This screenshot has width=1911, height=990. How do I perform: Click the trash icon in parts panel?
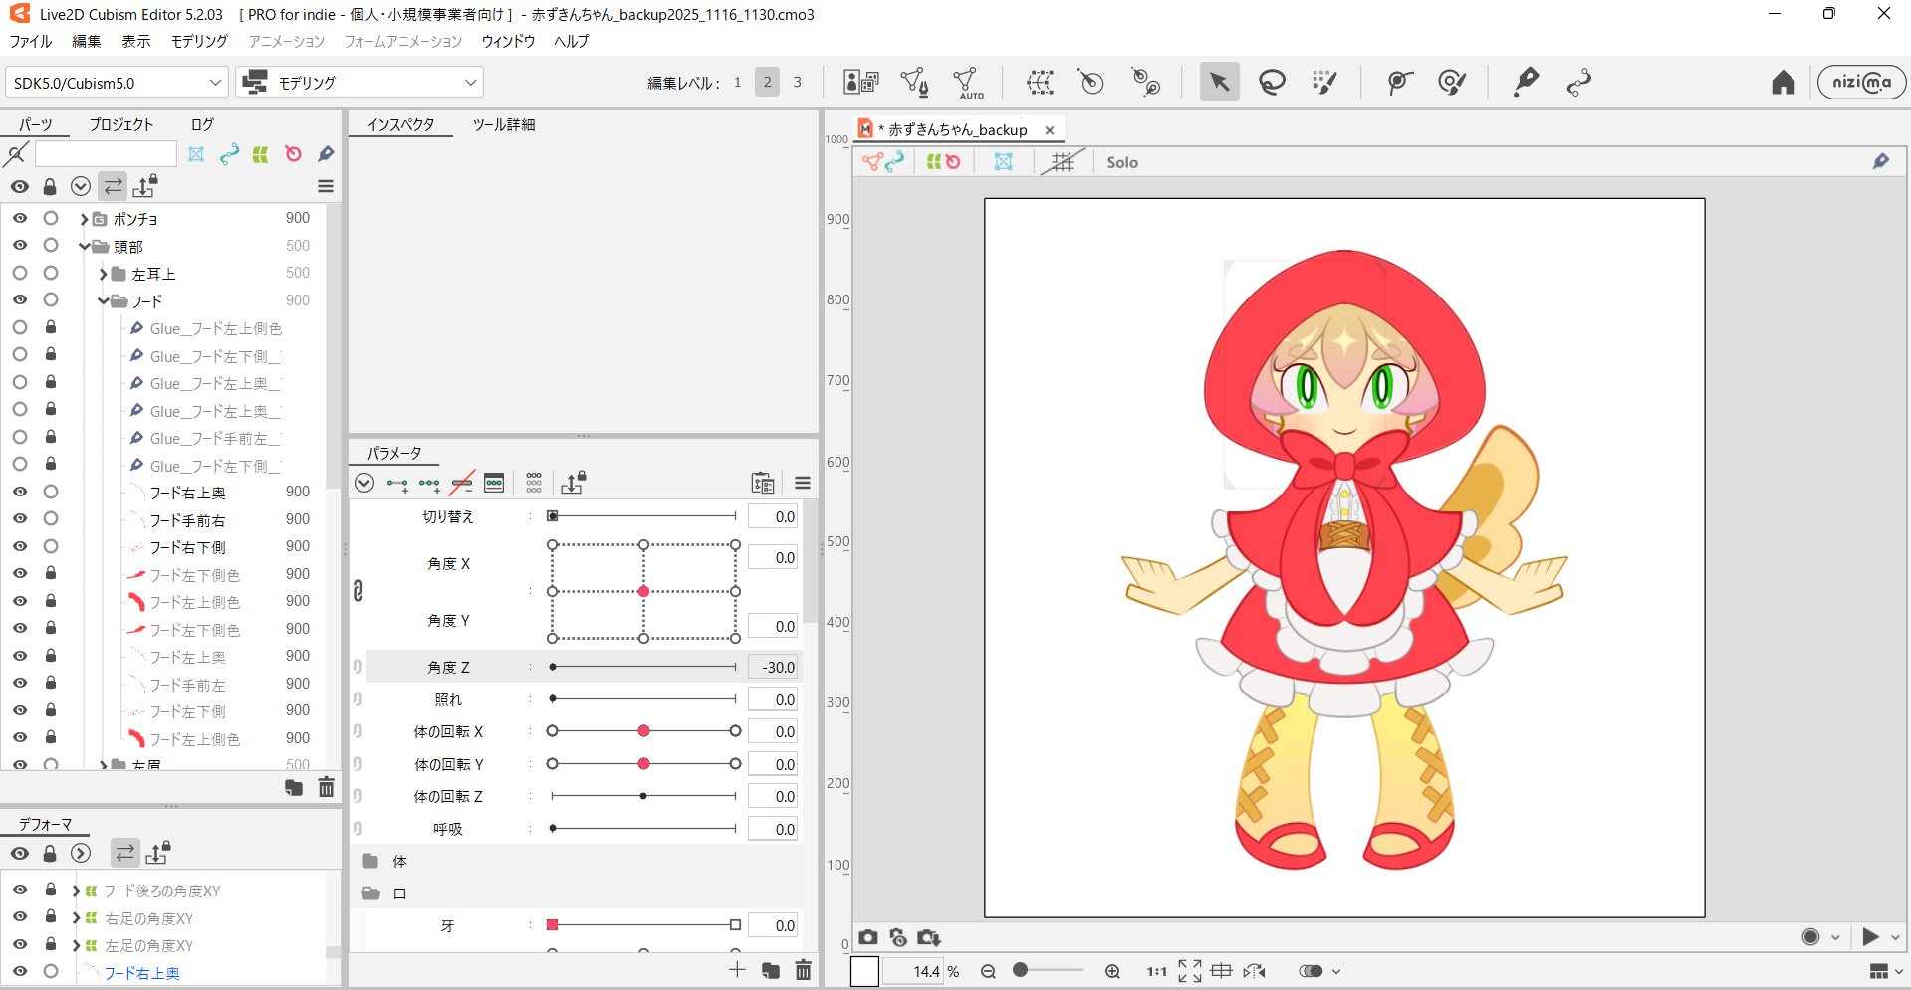pyautogui.click(x=326, y=788)
